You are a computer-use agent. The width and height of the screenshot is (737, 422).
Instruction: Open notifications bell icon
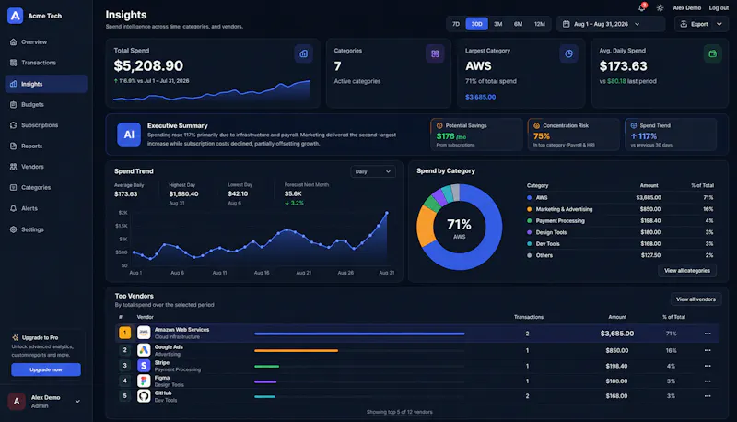click(x=641, y=7)
